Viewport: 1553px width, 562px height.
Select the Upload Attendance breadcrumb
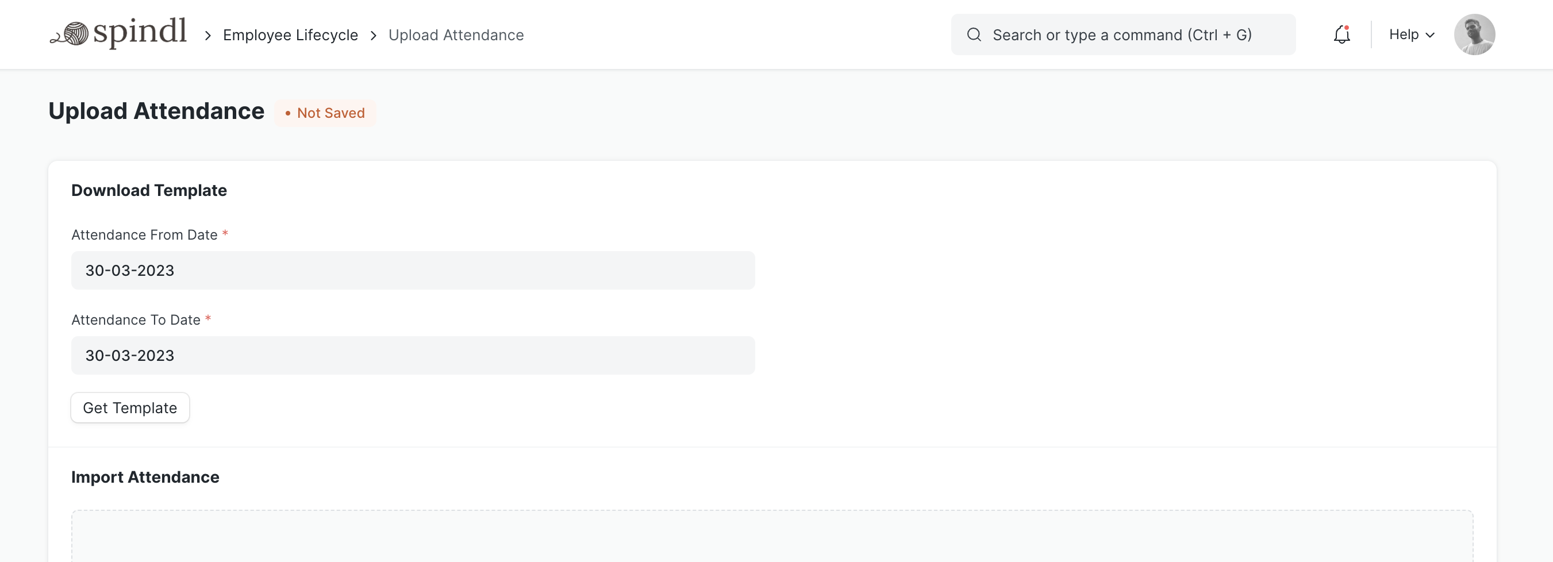click(x=456, y=34)
